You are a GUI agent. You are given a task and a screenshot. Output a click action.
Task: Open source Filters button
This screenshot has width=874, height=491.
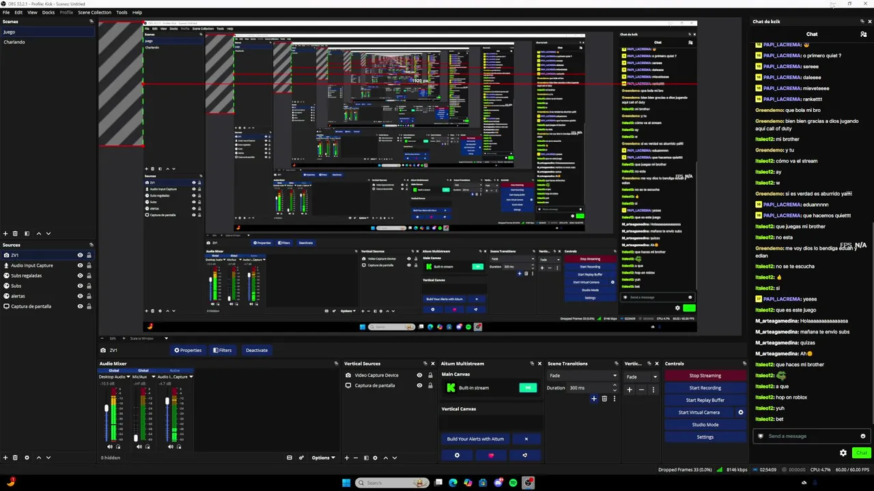(223, 351)
